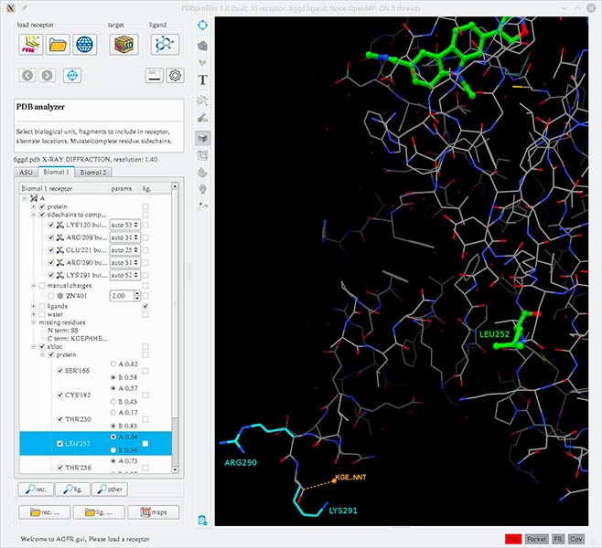Collapse the altloc node in the tree

(x=33, y=346)
